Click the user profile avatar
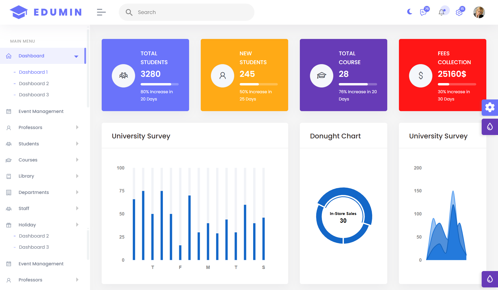This screenshot has width=498, height=290. pos(479,12)
